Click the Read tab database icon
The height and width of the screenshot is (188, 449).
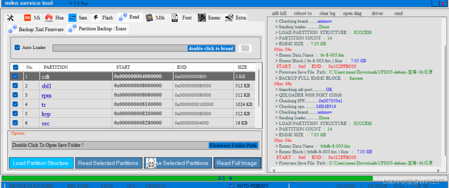123,17
